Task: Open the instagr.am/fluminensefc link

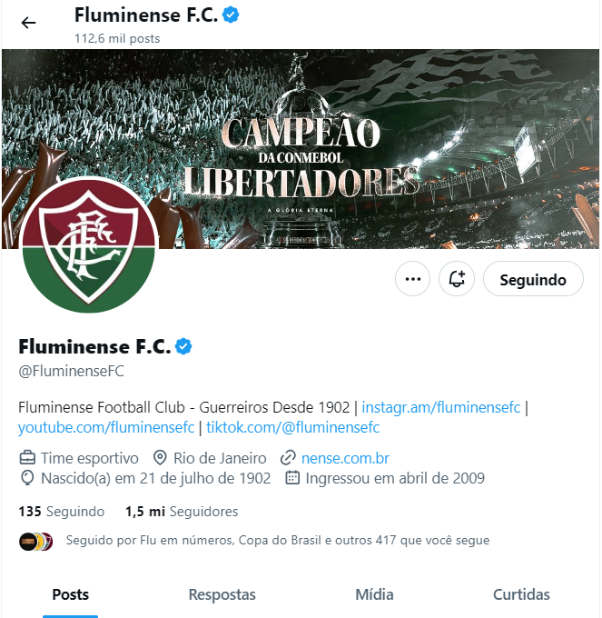Action: click(x=441, y=407)
